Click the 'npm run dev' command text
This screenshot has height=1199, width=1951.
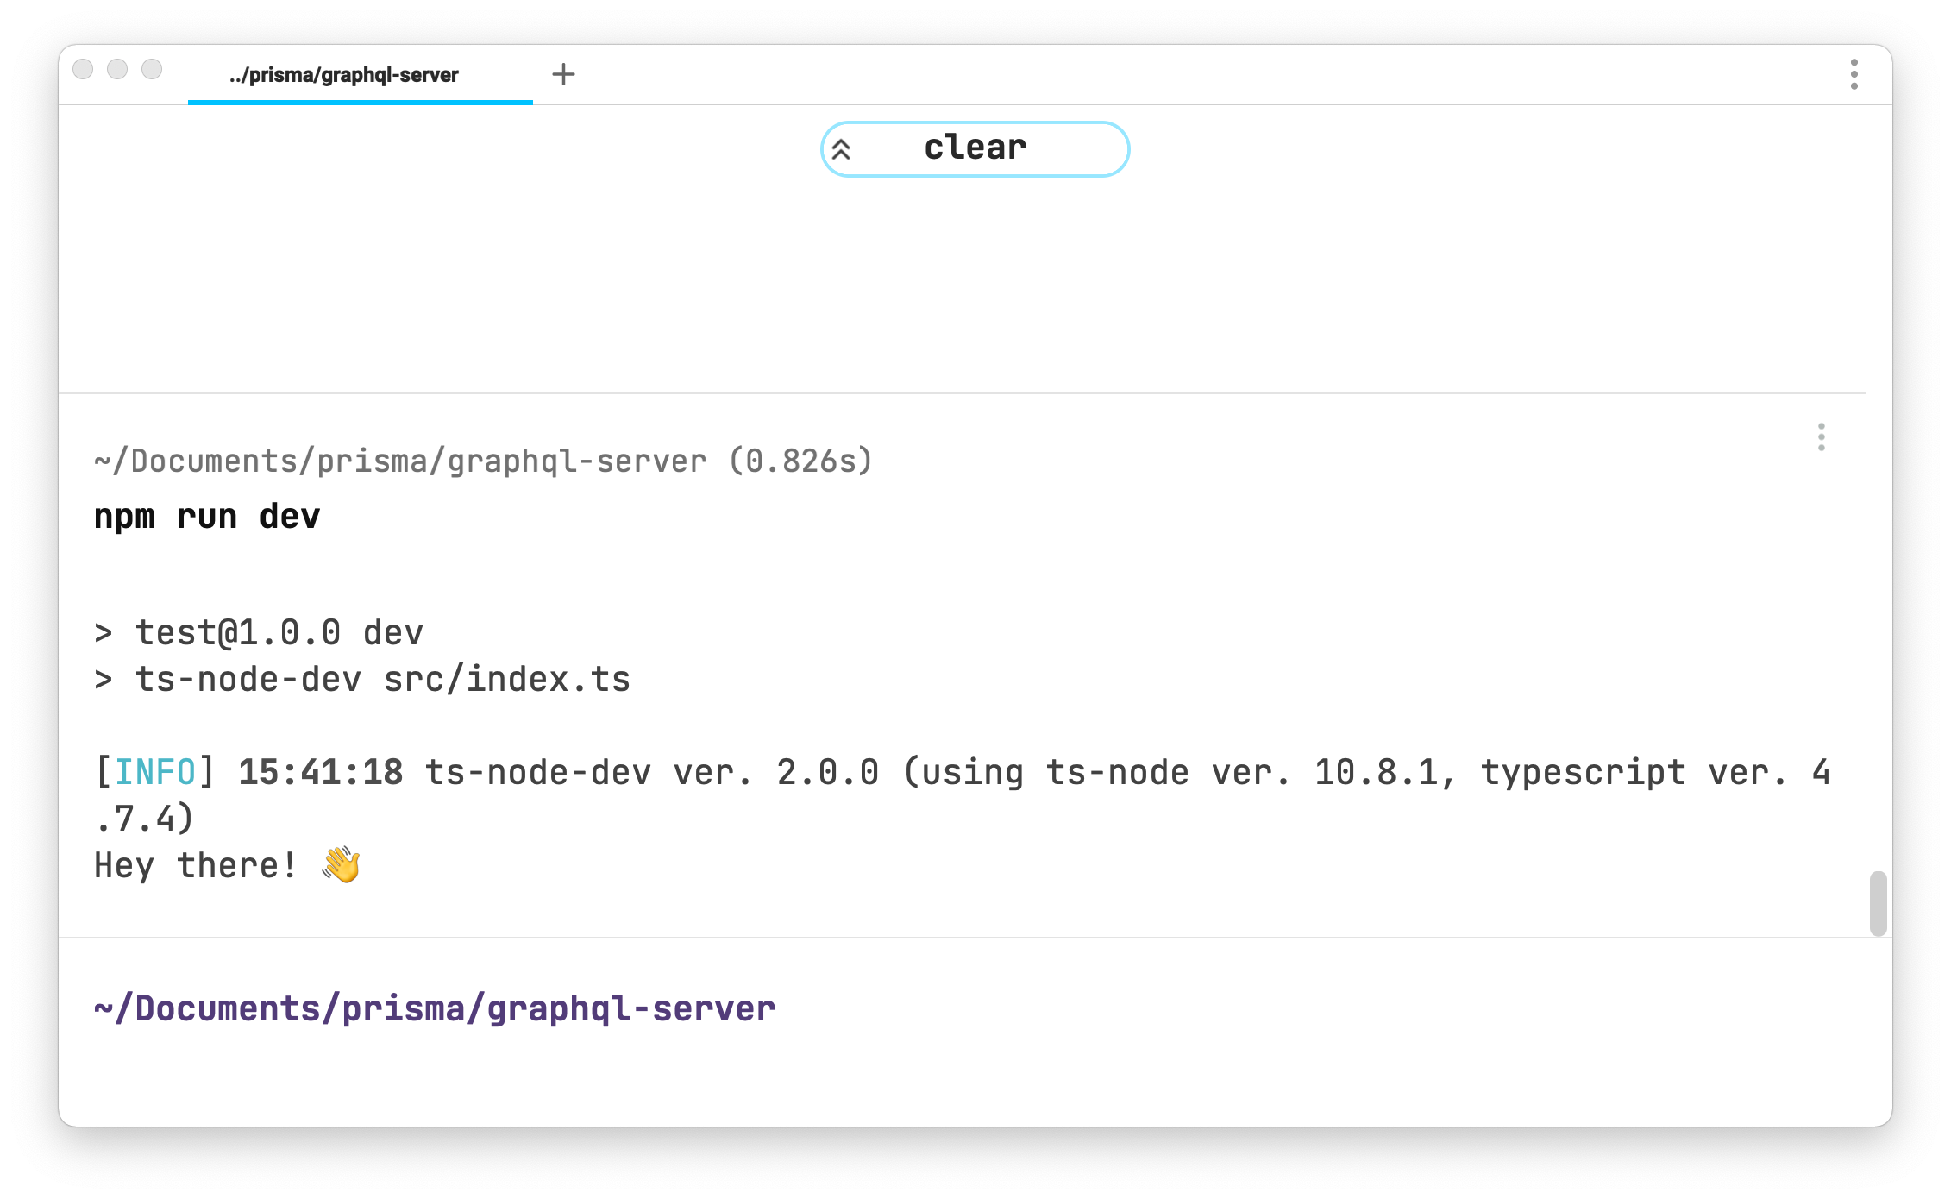pos(207,517)
